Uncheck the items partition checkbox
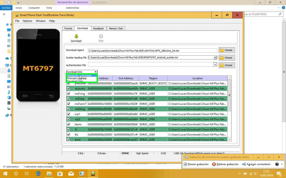This screenshot has height=178, width=286. point(69,124)
